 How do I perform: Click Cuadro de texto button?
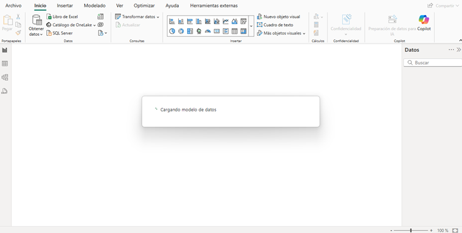(x=275, y=25)
